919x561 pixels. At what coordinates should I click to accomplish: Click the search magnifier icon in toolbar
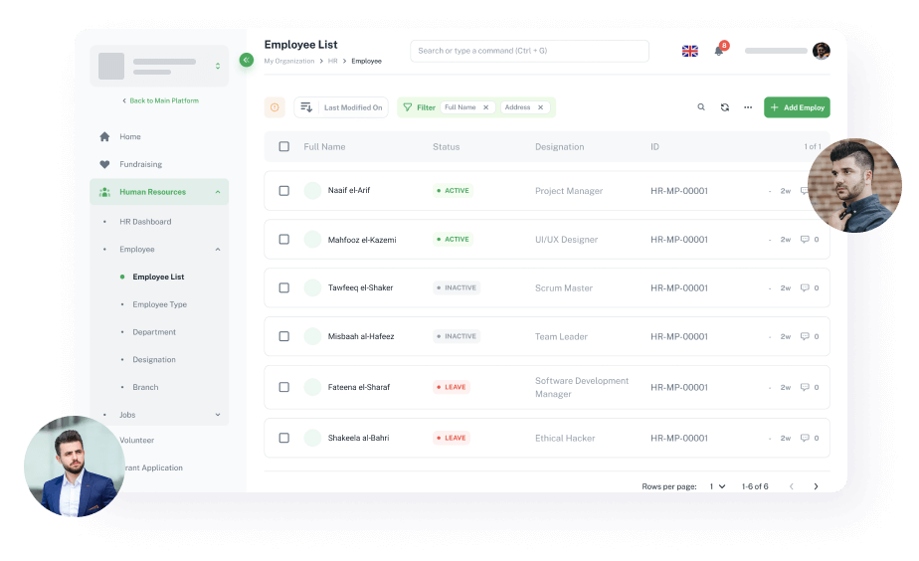click(701, 107)
